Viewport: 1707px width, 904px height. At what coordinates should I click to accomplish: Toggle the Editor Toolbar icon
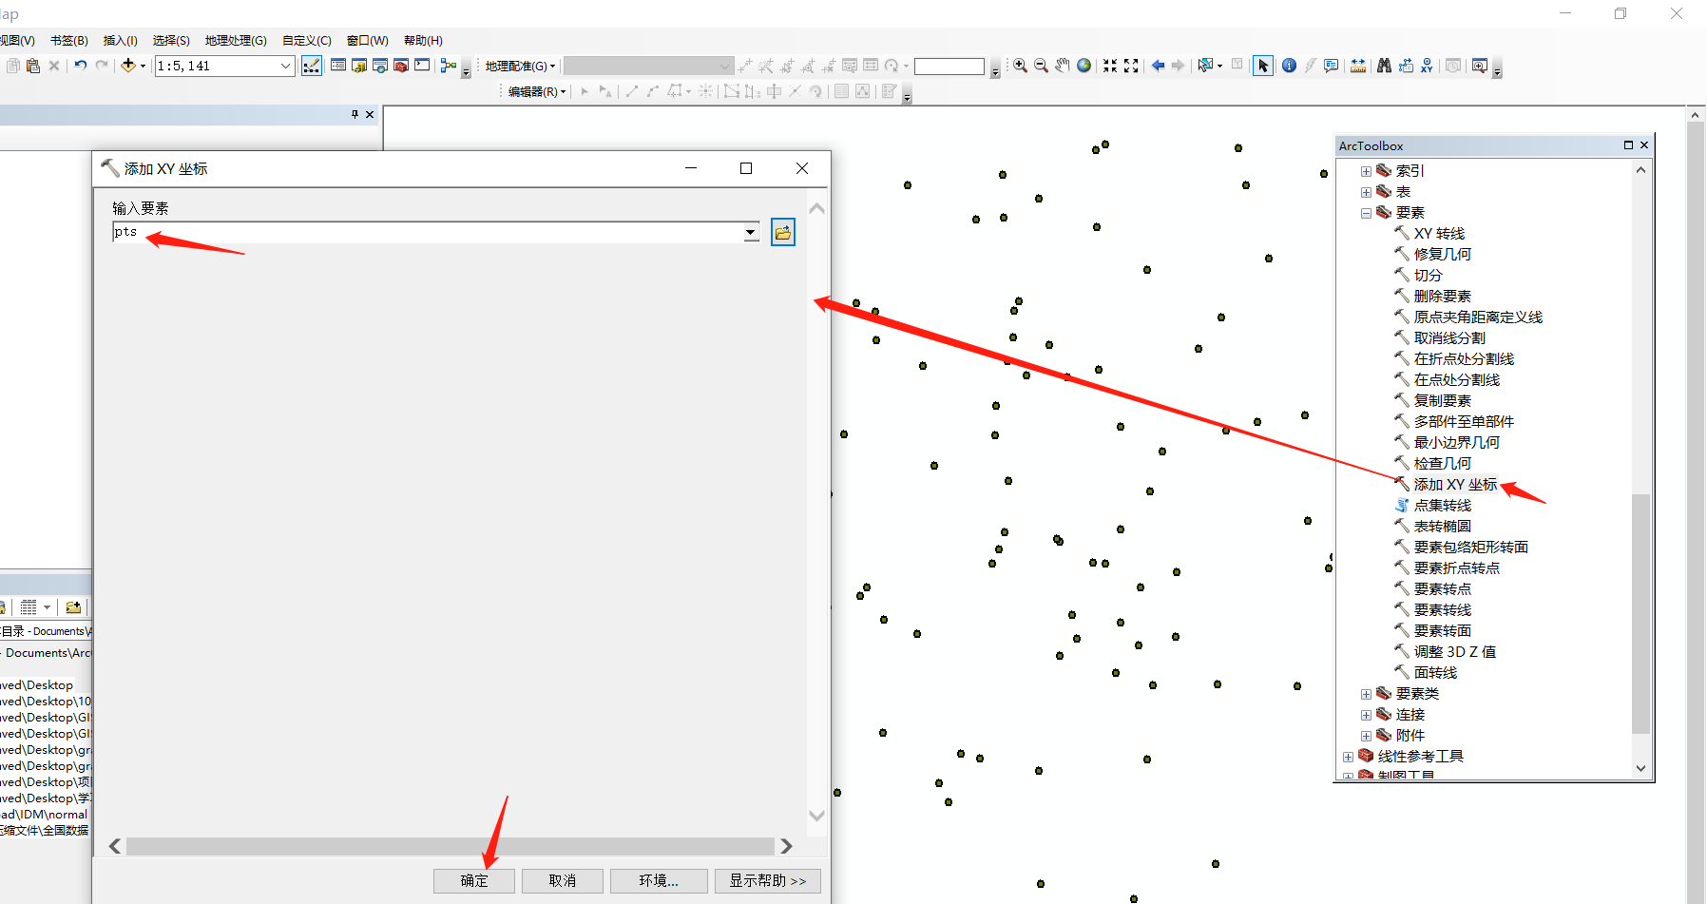click(312, 66)
